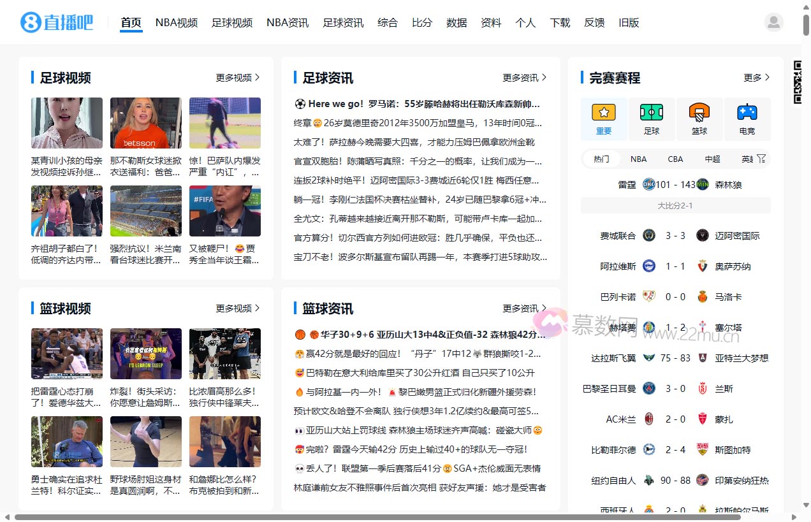The height and width of the screenshot is (522, 811).
Task: Click the user avatar icon top right
Action: [x=773, y=21]
